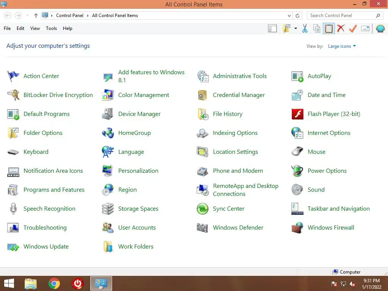Screen dimensions: 388x291
Task: Click the Speech Recognition microphone icon
Action: pos(13,209)
